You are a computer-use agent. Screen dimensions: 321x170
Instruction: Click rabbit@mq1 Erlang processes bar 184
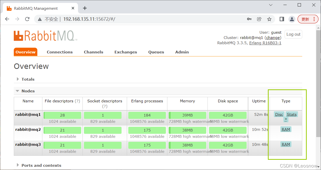(x=147, y=115)
